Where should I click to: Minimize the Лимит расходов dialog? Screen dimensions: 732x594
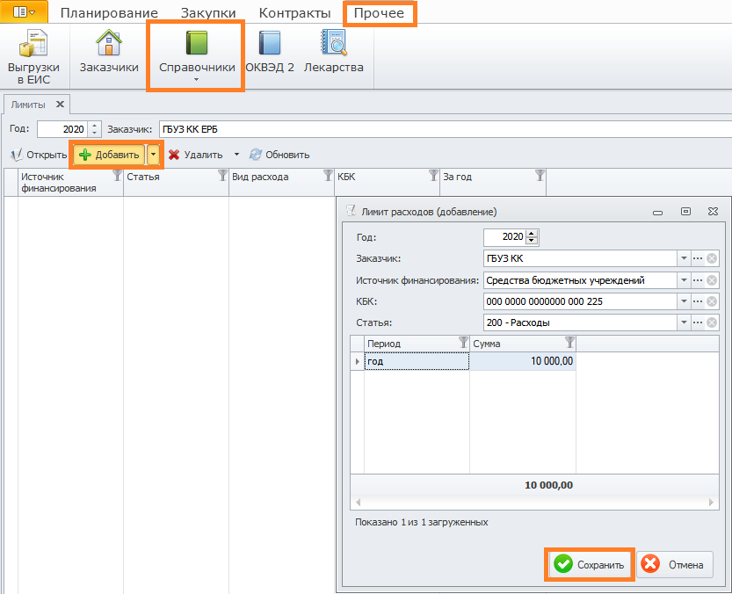click(658, 212)
